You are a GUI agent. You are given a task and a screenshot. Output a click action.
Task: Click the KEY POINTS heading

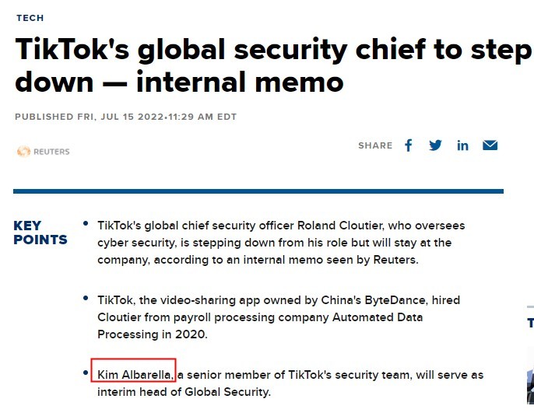(x=40, y=233)
